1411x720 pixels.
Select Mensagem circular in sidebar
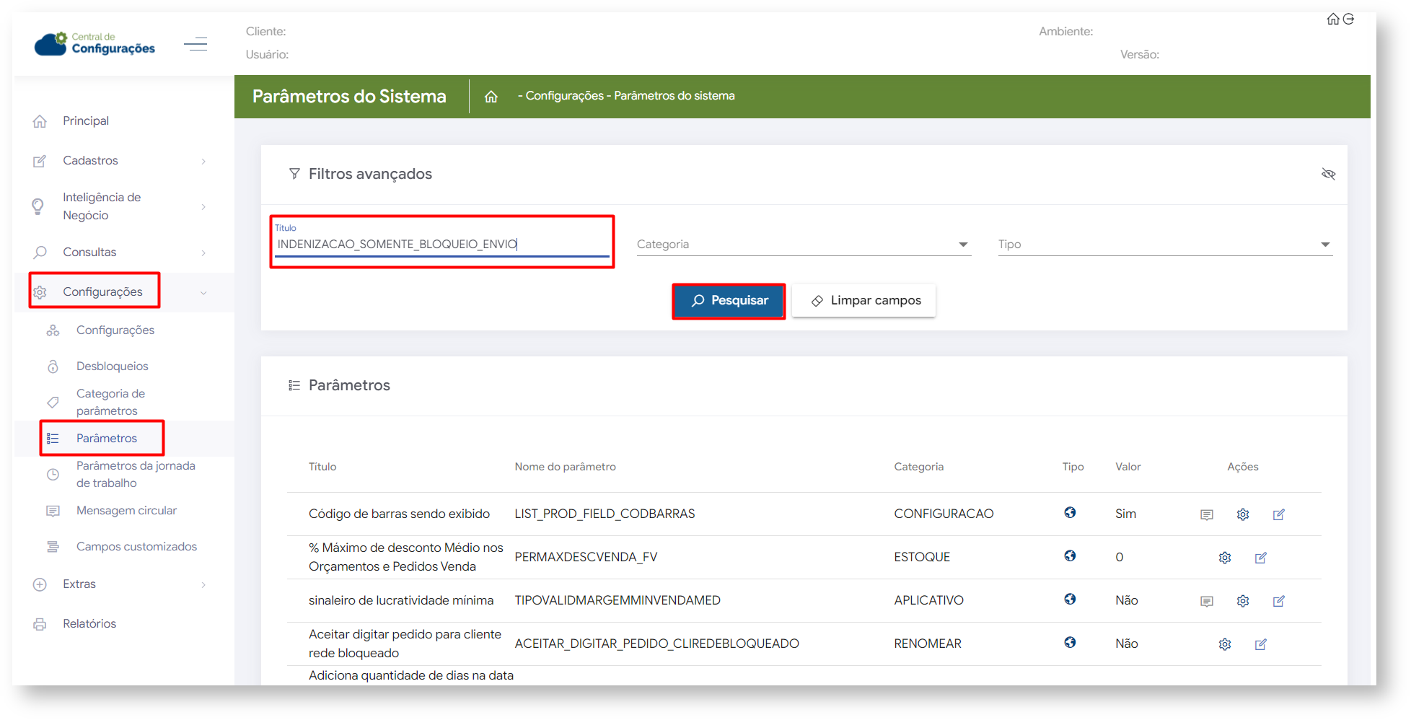126,511
